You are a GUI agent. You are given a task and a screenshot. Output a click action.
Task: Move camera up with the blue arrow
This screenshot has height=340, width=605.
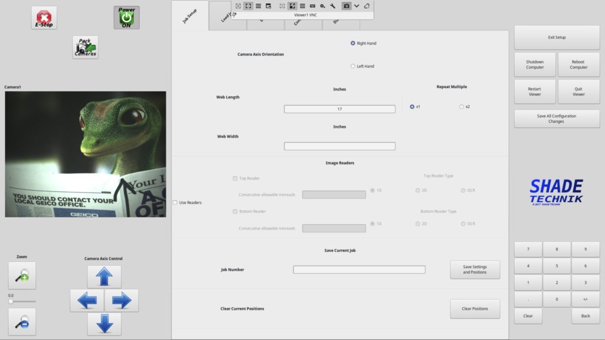(x=104, y=277)
